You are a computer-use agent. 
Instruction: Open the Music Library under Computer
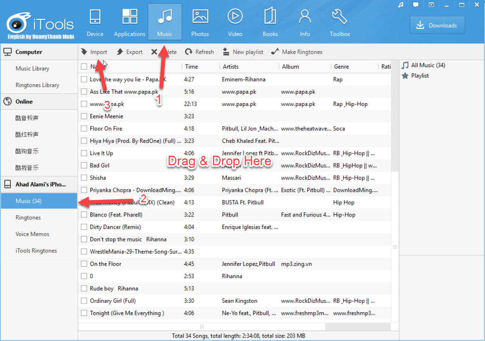32,69
